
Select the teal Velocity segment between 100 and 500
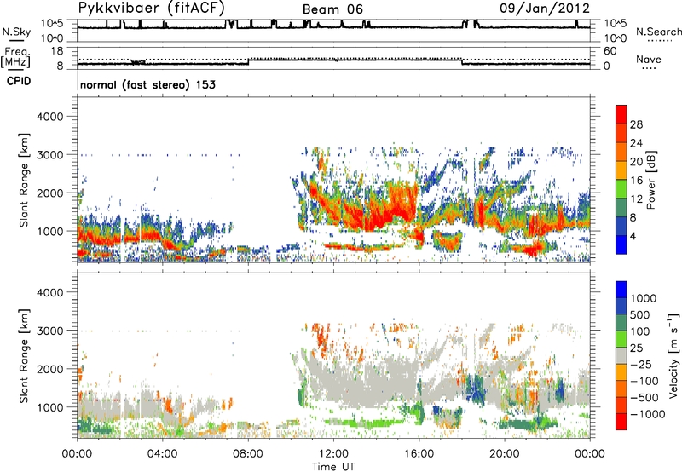pos(621,323)
